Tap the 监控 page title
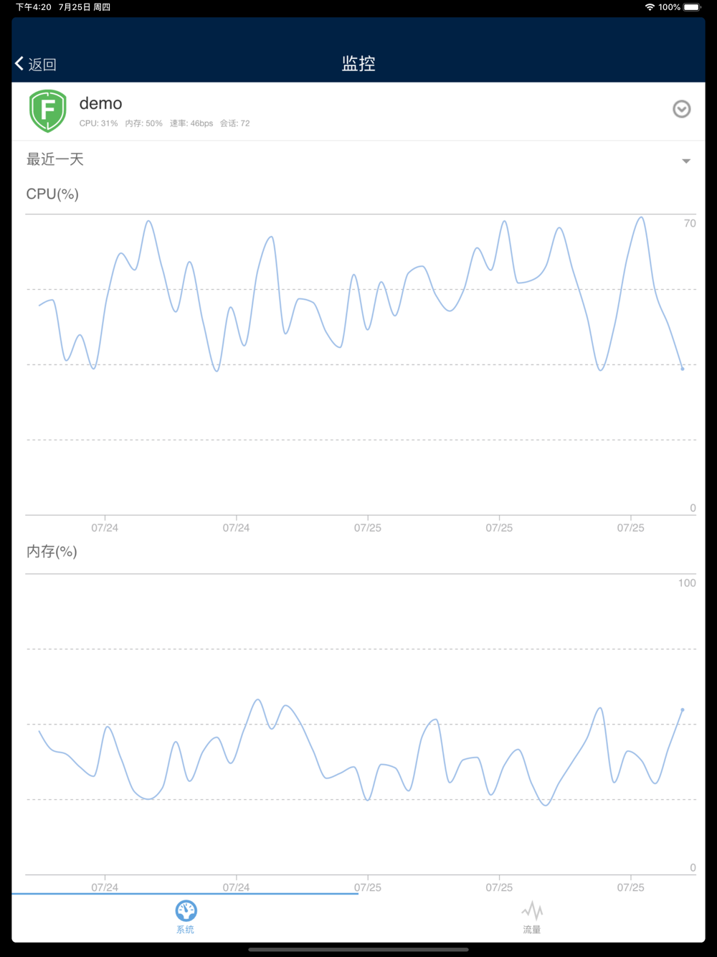Screen dimensions: 717x957 [358, 63]
